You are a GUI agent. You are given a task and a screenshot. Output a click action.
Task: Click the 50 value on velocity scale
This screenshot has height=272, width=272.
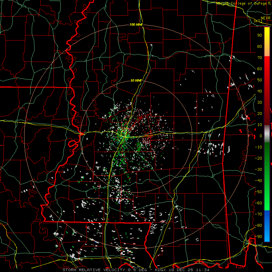260,80
